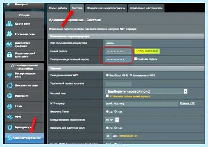Select the Администрирование sidebar entry
Screen dimensions: 208x147
(24, 138)
